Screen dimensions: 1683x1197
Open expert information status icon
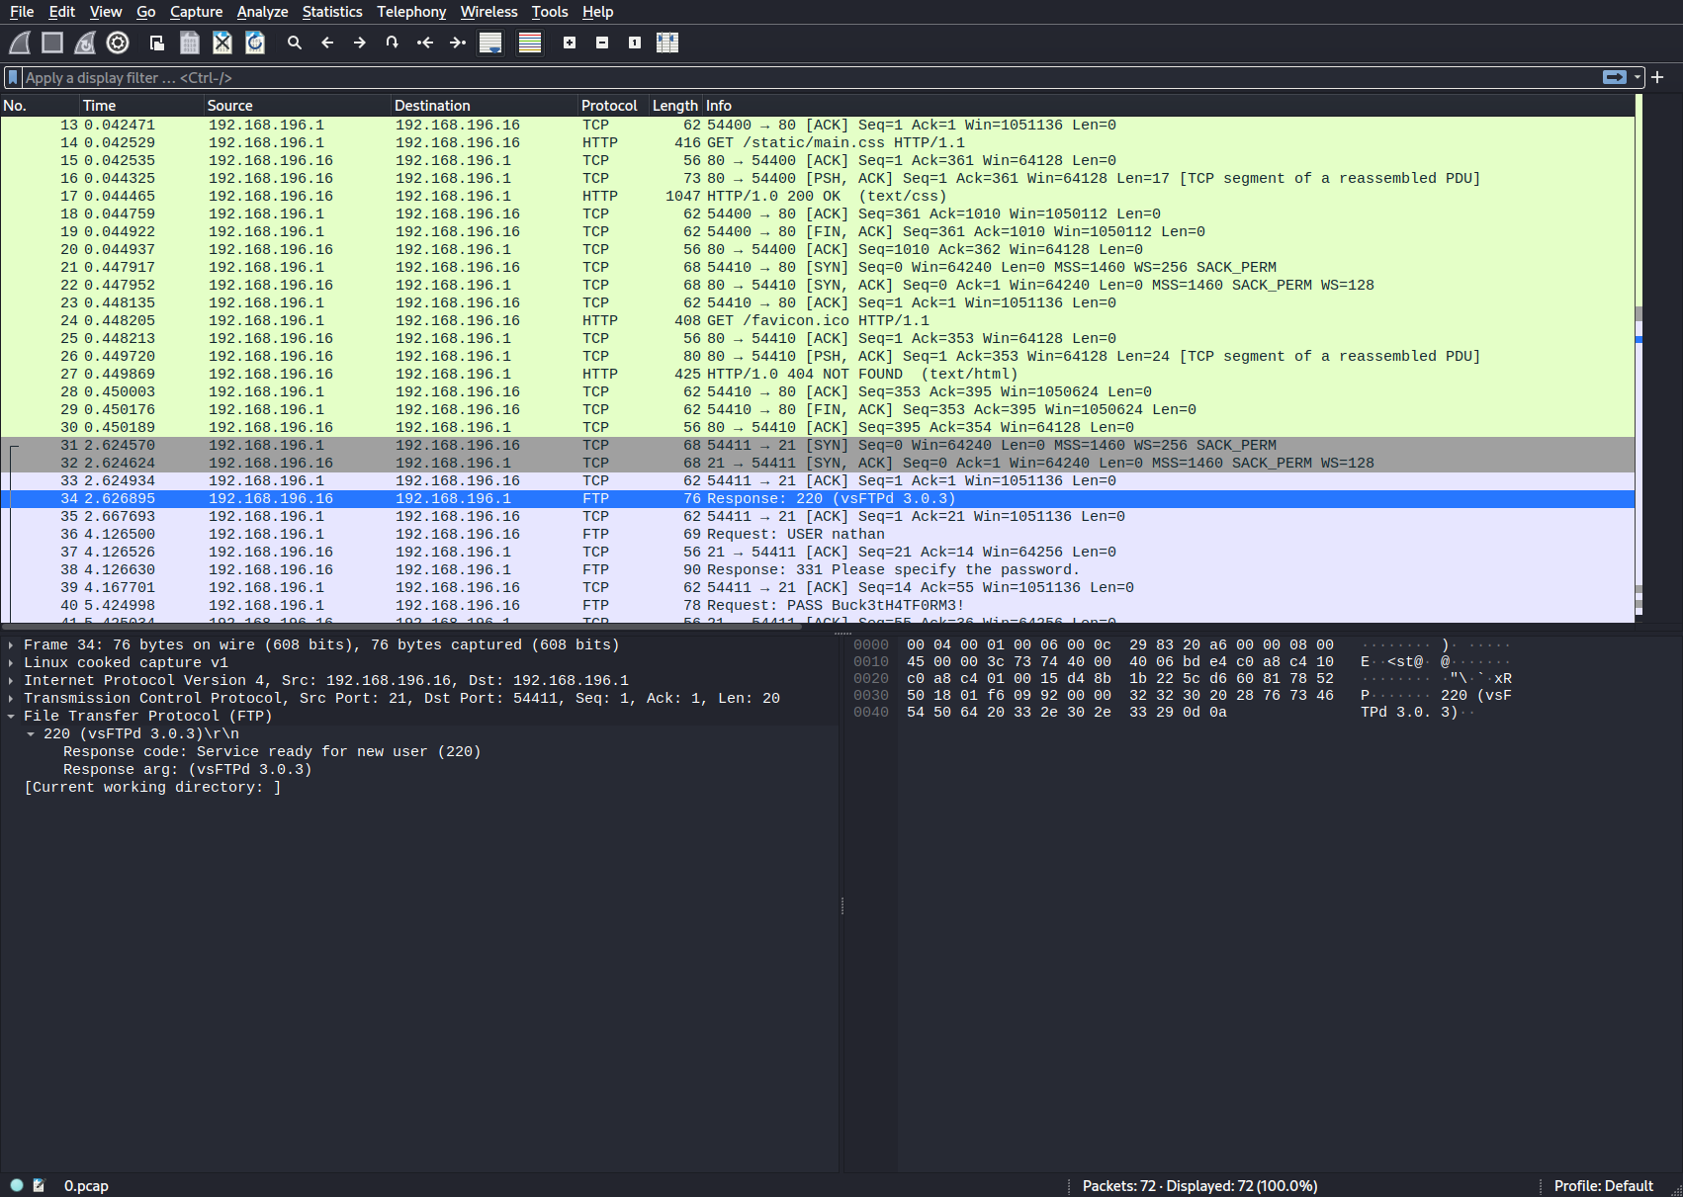click(x=17, y=1185)
